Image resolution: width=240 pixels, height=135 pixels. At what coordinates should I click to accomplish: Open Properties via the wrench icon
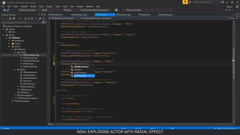[40, 19]
